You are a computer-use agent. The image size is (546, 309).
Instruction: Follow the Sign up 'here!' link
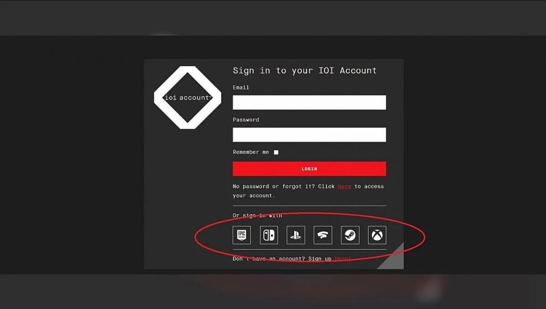(343, 258)
